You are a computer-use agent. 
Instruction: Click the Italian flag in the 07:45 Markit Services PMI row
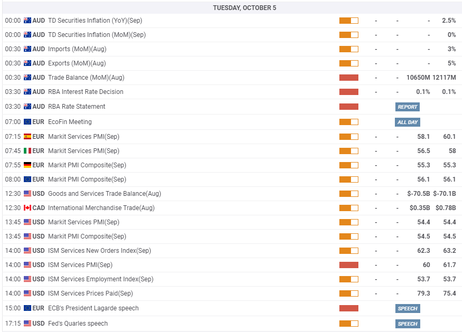point(27,151)
